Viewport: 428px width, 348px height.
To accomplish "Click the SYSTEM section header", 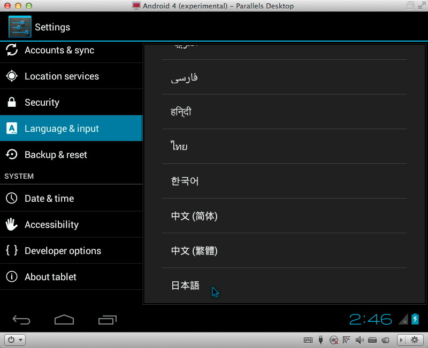I will coord(19,176).
